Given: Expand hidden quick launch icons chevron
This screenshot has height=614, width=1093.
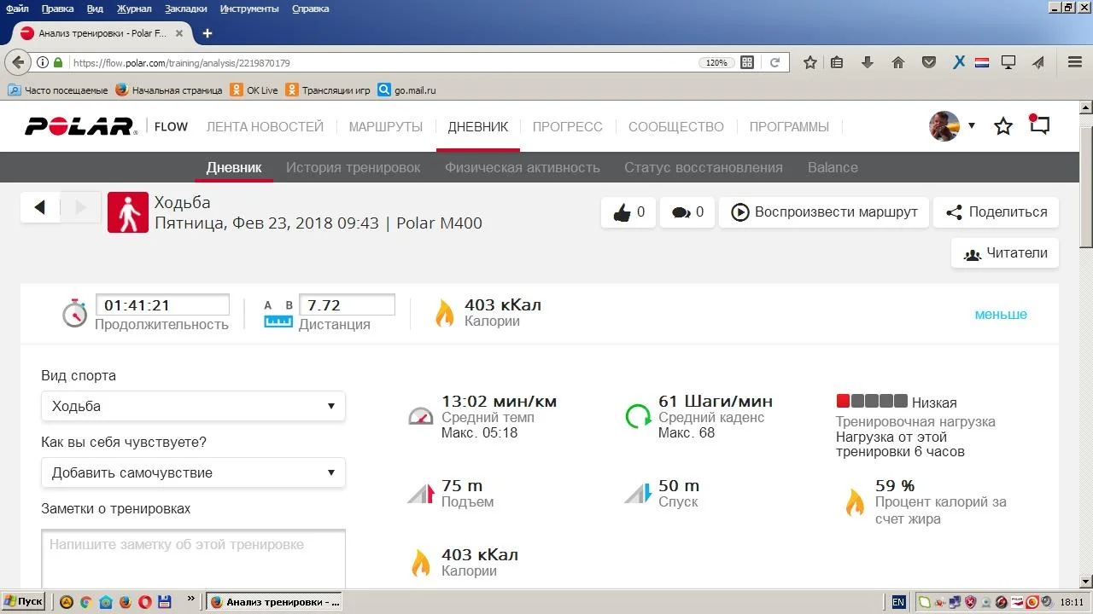Looking at the screenshot, I should (190, 600).
